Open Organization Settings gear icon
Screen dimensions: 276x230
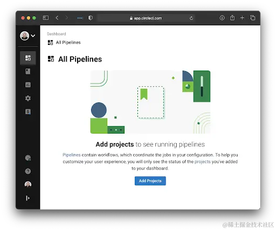click(28, 98)
